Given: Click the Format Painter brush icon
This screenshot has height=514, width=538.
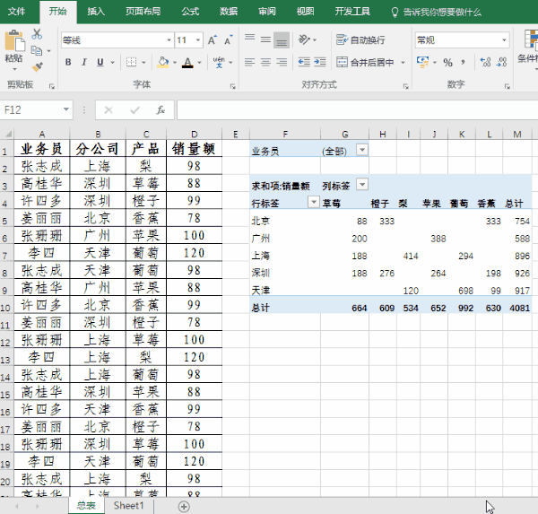Looking at the screenshot, I should [37, 66].
